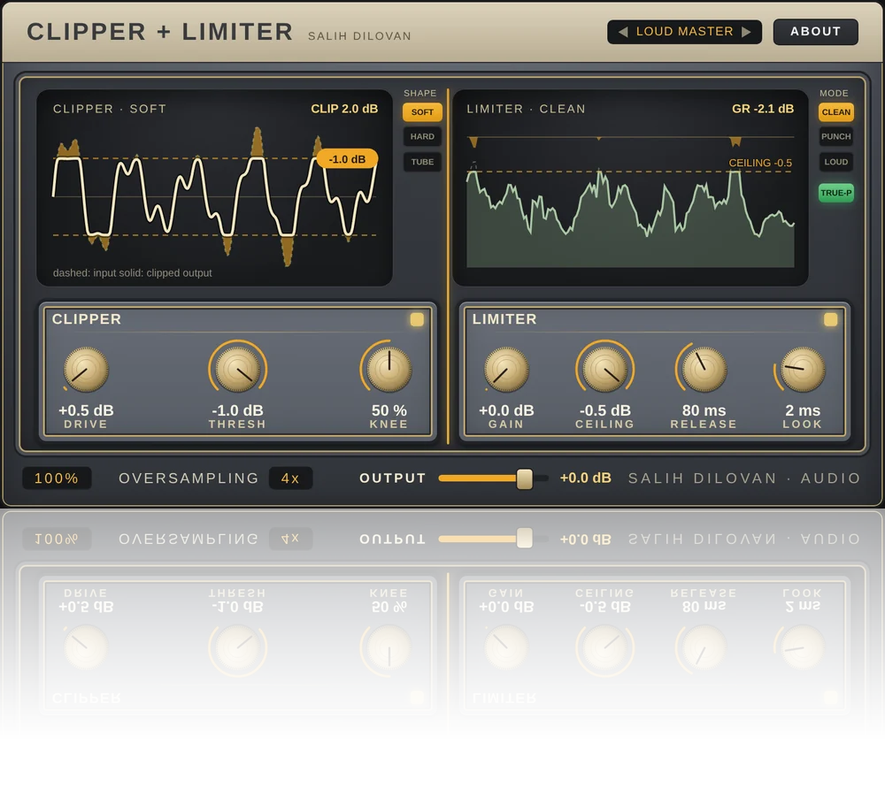885x788 pixels.
Task: Click the KNEE knob
Action: click(x=389, y=369)
